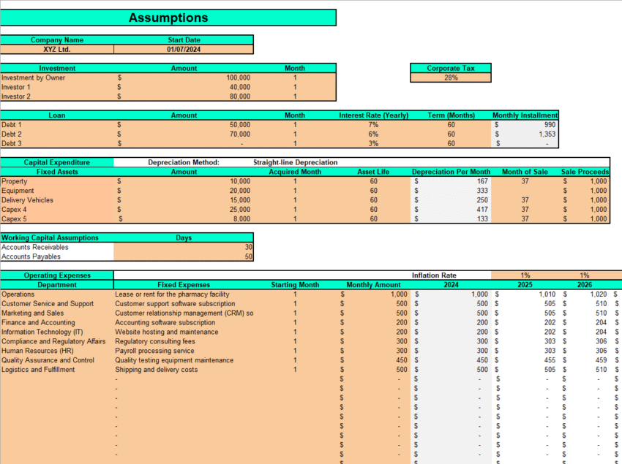Viewport: 622px width, 464px height.
Task: Select the 01/07/2024 start date cell
Action: 184,50
